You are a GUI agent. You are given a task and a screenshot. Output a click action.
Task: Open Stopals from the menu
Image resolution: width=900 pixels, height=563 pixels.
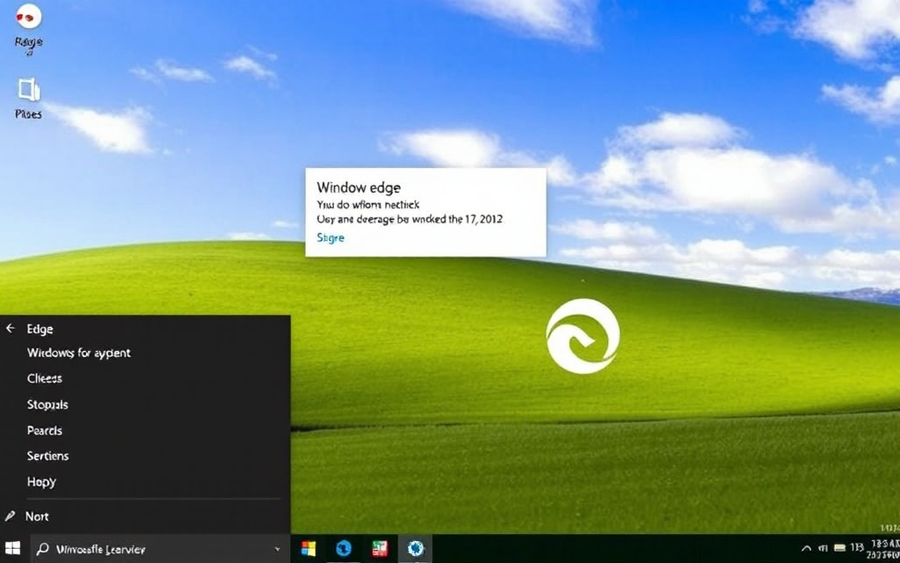[47, 405]
